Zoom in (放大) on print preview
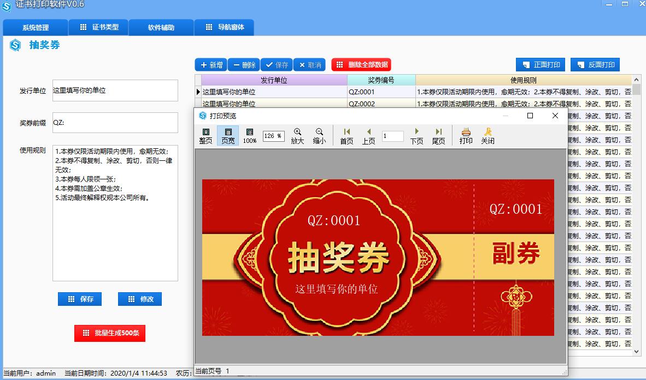Screen dimensions: 646x380 pos(297,136)
